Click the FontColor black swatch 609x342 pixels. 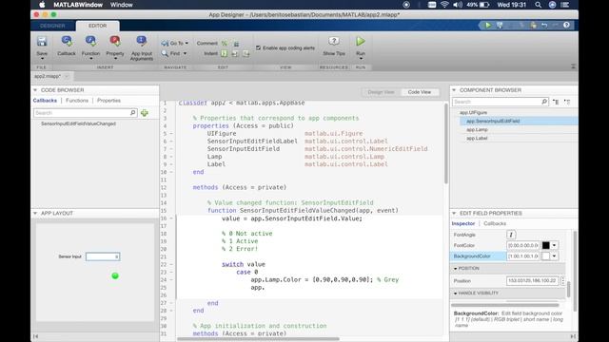pyautogui.click(x=545, y=245)
